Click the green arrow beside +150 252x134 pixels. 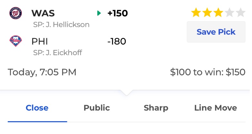[x=99, y=13]
